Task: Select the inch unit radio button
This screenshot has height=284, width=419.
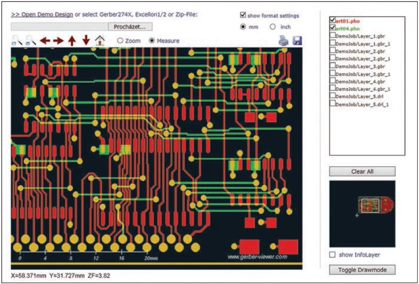Action: point(272,27)
